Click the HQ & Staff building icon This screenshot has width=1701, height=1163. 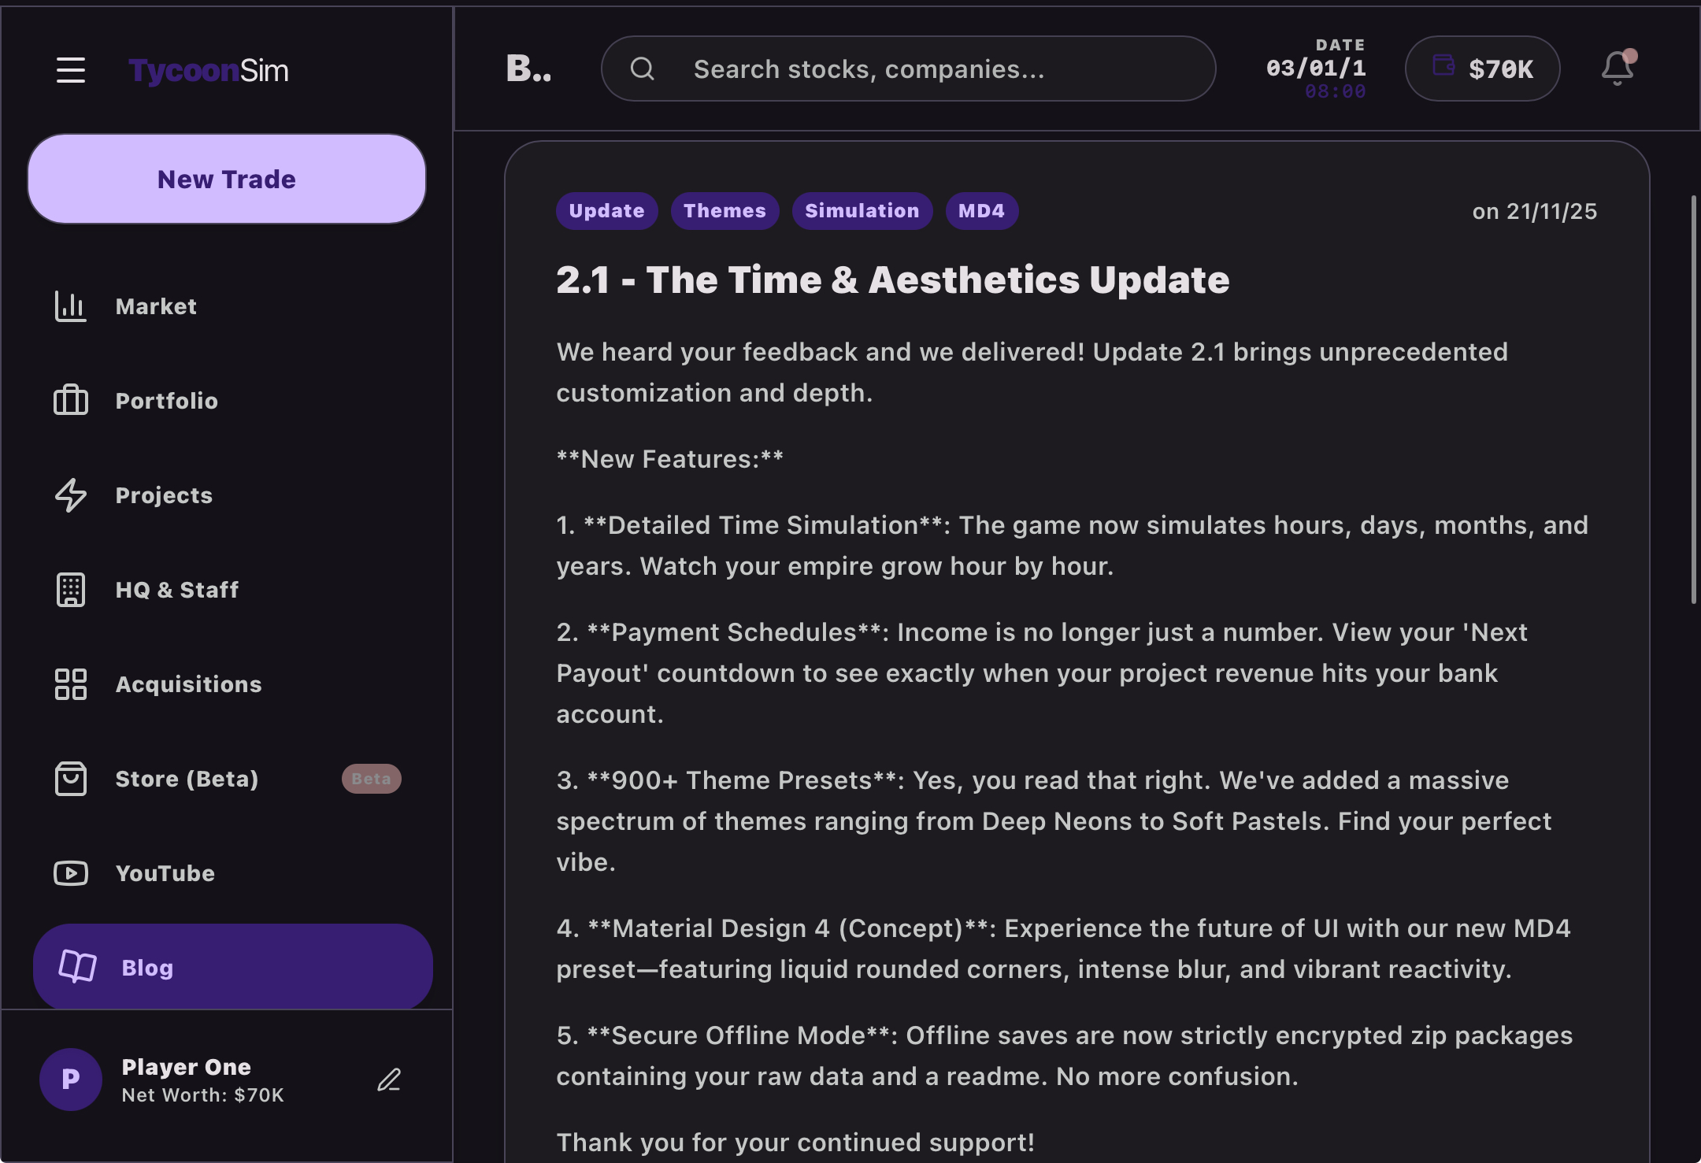(71, 590)
